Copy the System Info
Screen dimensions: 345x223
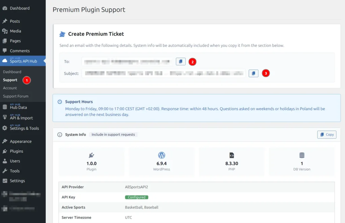pos(327,135)
